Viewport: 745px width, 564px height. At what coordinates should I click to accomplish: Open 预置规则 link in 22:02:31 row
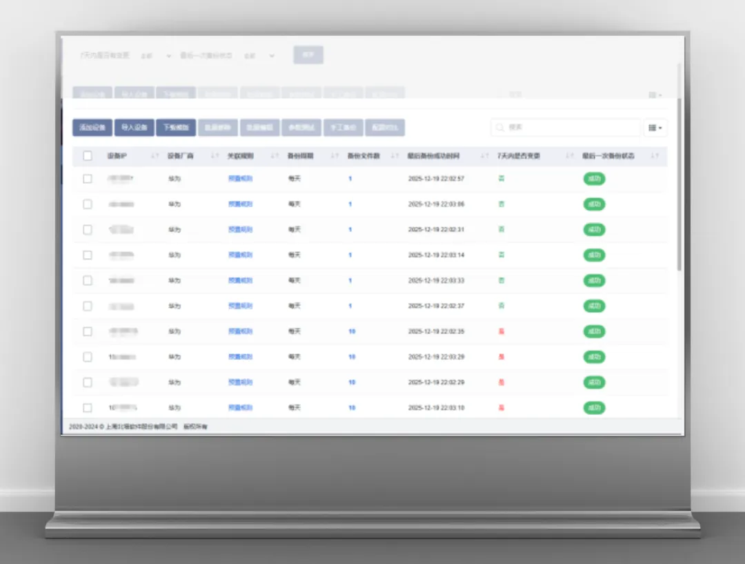click(x=241, y=230)
